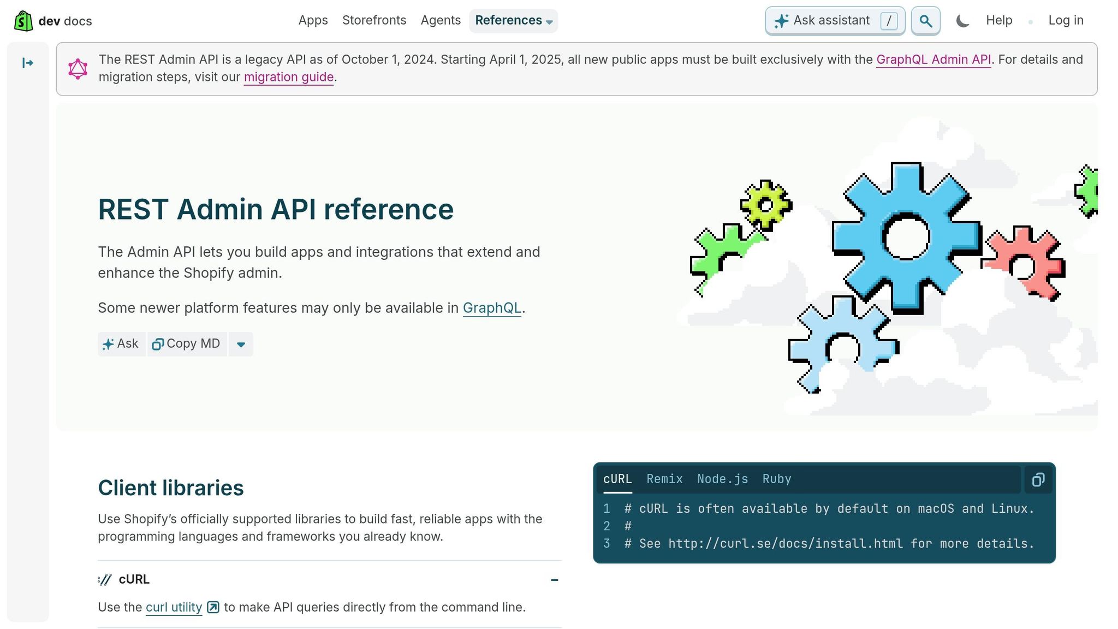Open the curl utility link
The width and height of the screenshot is (1118, 629).
click(174, 607)
